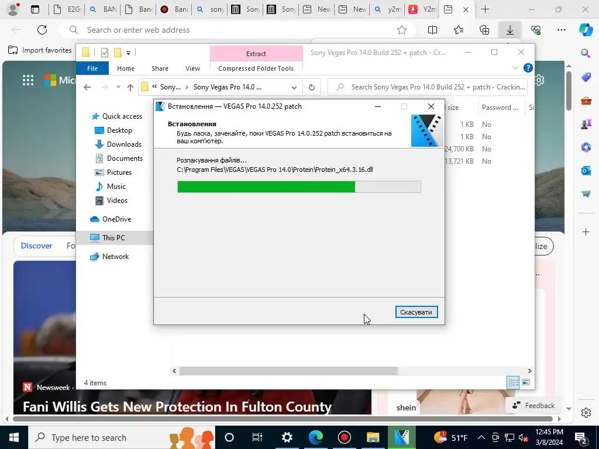Add an app to Edge sidebar
599x449 pixels.
point(586,232)
